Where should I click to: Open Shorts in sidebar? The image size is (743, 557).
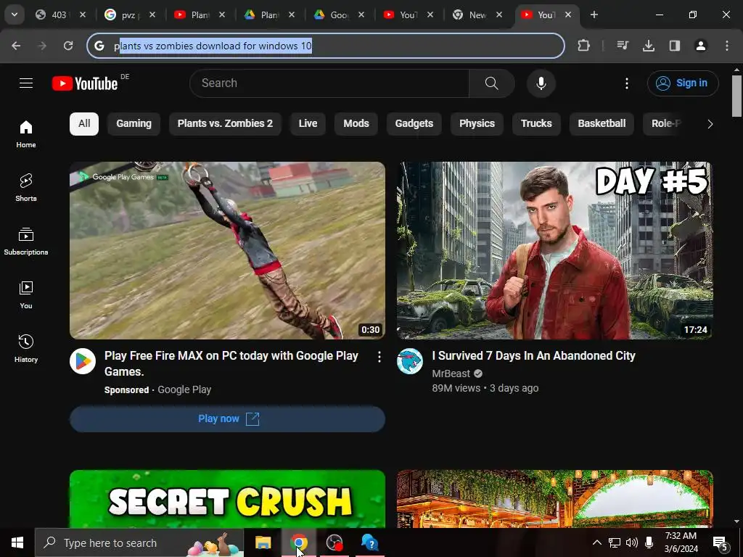[26, 188]
